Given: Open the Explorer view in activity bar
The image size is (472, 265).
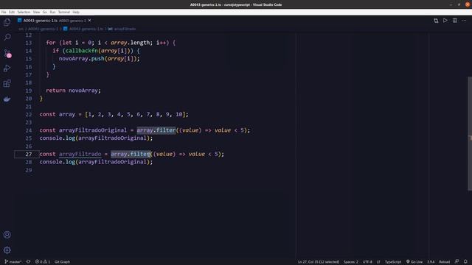Looking at the screenshot, I should tap(7, 22).
